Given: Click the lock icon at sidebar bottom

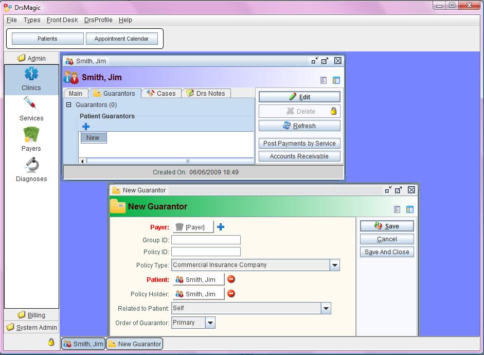Looking at the screenshot, I should pos(51,342).
